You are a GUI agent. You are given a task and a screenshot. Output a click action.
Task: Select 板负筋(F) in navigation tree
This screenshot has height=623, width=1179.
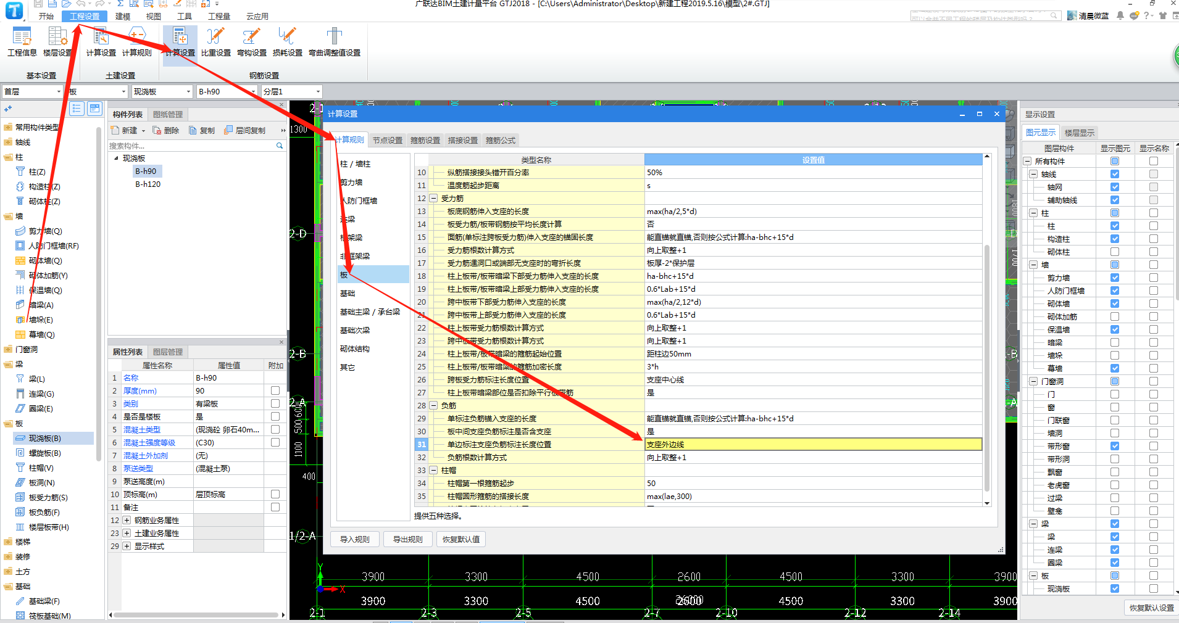pos(44,513)
